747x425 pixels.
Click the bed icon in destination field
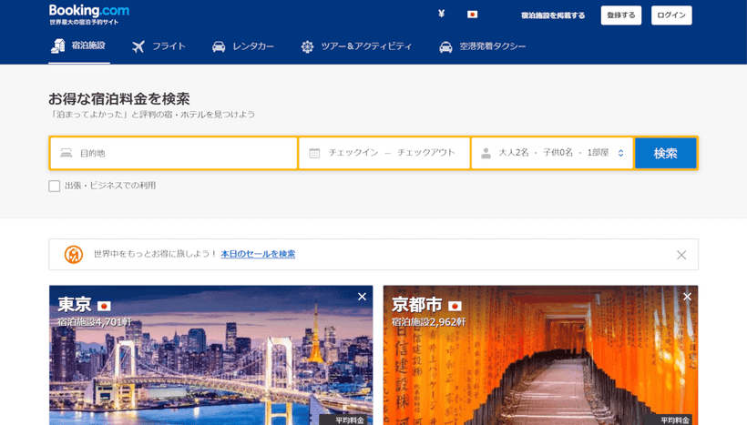click(x=67, y=153)
